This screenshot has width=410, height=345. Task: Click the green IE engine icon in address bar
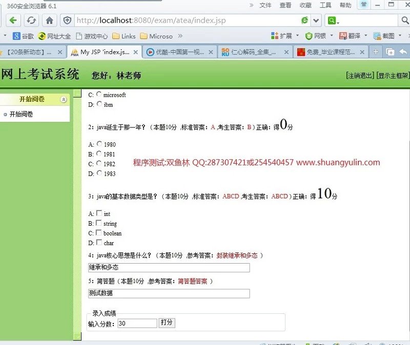[304, 20]
